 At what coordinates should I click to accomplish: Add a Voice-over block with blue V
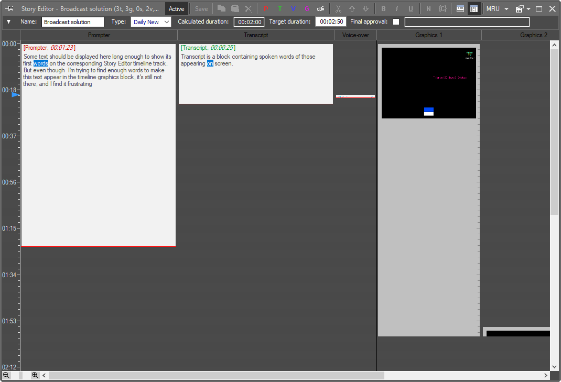click(294, 8)
